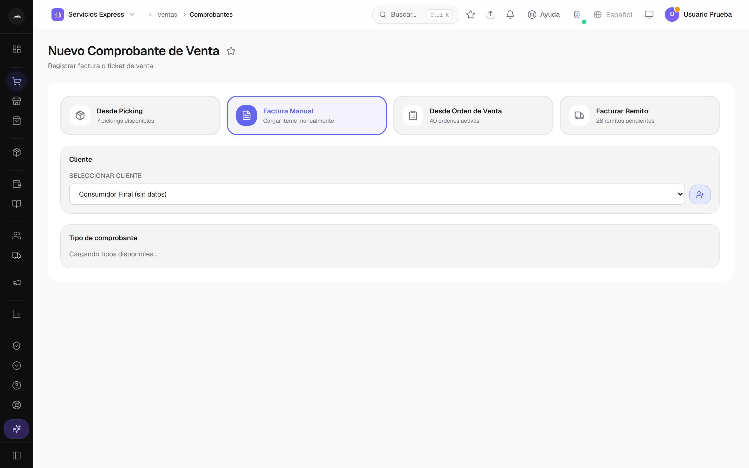Open the bar chart reports icon in sidebar
Screen dimensions: 749x468
16,314
